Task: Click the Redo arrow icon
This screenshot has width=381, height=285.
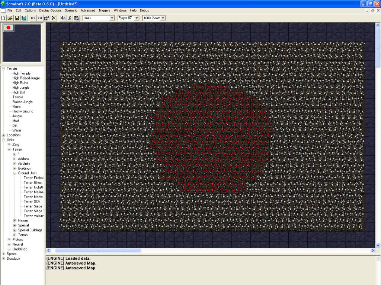Action: [x=39, y=18]
